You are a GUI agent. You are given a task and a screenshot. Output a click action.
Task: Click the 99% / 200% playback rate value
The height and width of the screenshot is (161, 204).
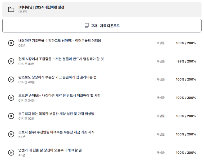coord(187,61)
